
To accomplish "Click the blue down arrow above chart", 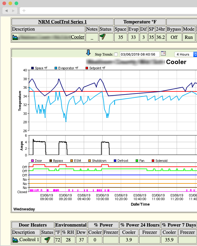I will click(88, 53).
